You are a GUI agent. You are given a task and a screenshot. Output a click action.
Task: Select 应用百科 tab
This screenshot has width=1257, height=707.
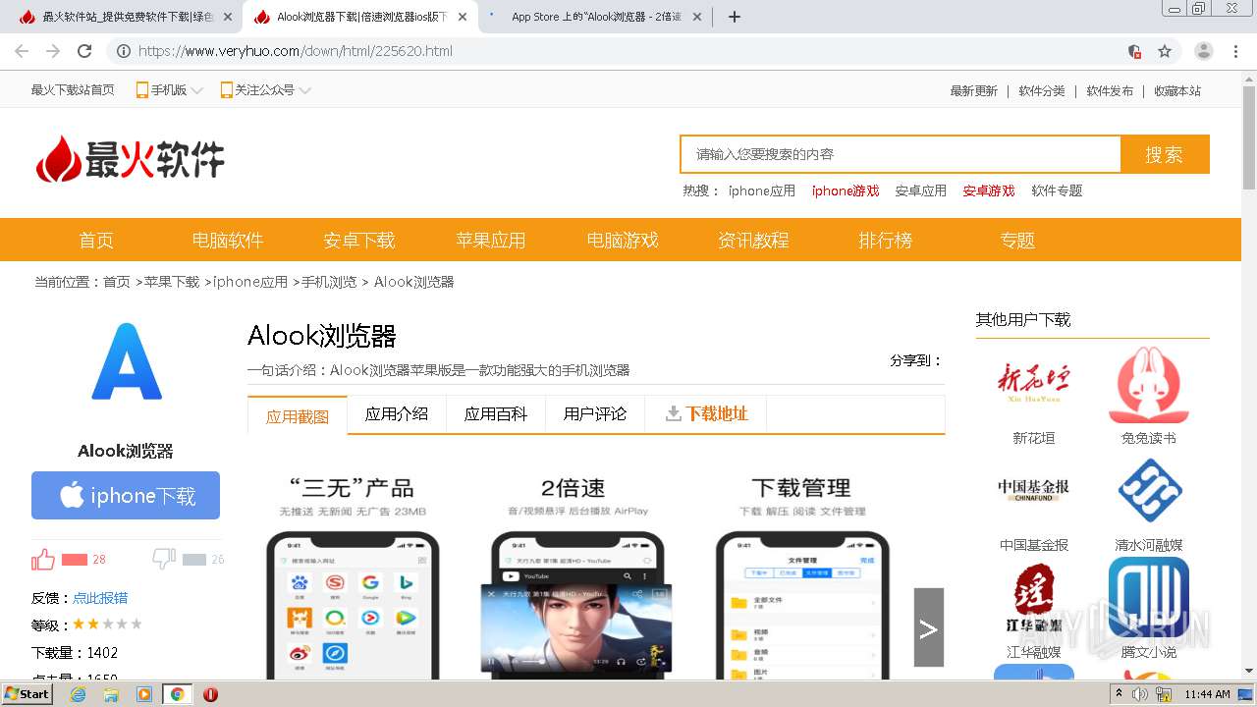[x=496, y=414]
